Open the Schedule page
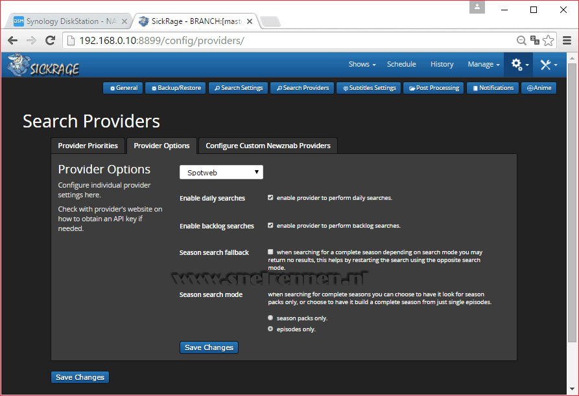 tap(401, 64)
